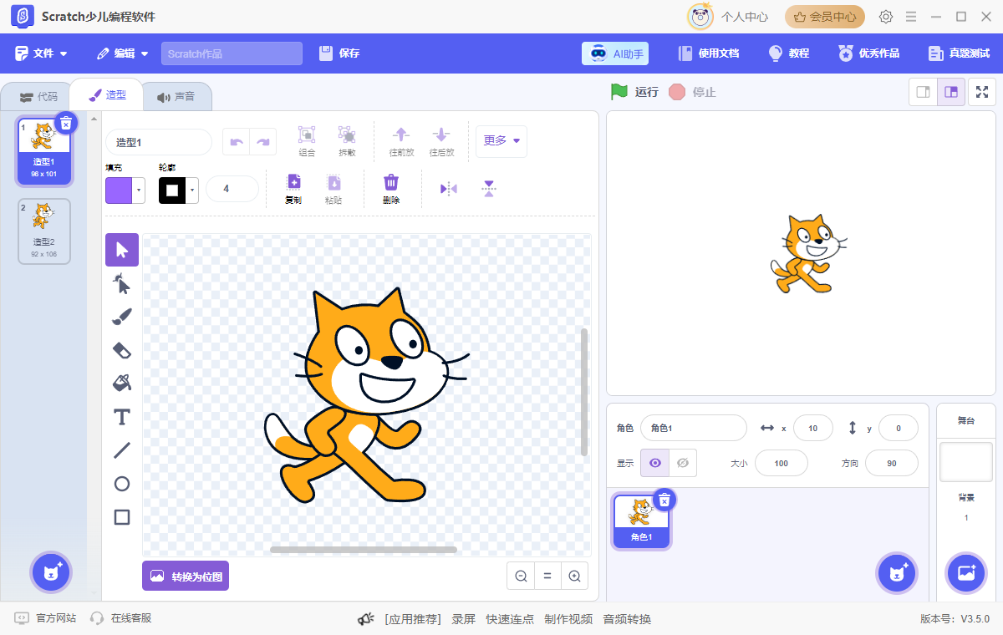Switch to the 声音 tab

176,95
